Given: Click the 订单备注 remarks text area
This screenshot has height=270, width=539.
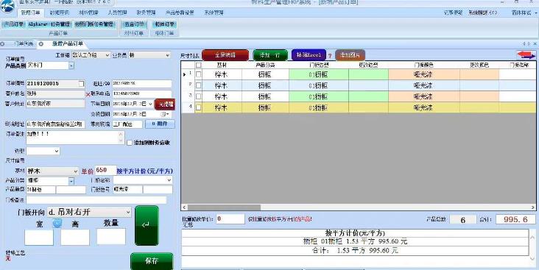Looking at the screenshot, I should coord(75,138).
